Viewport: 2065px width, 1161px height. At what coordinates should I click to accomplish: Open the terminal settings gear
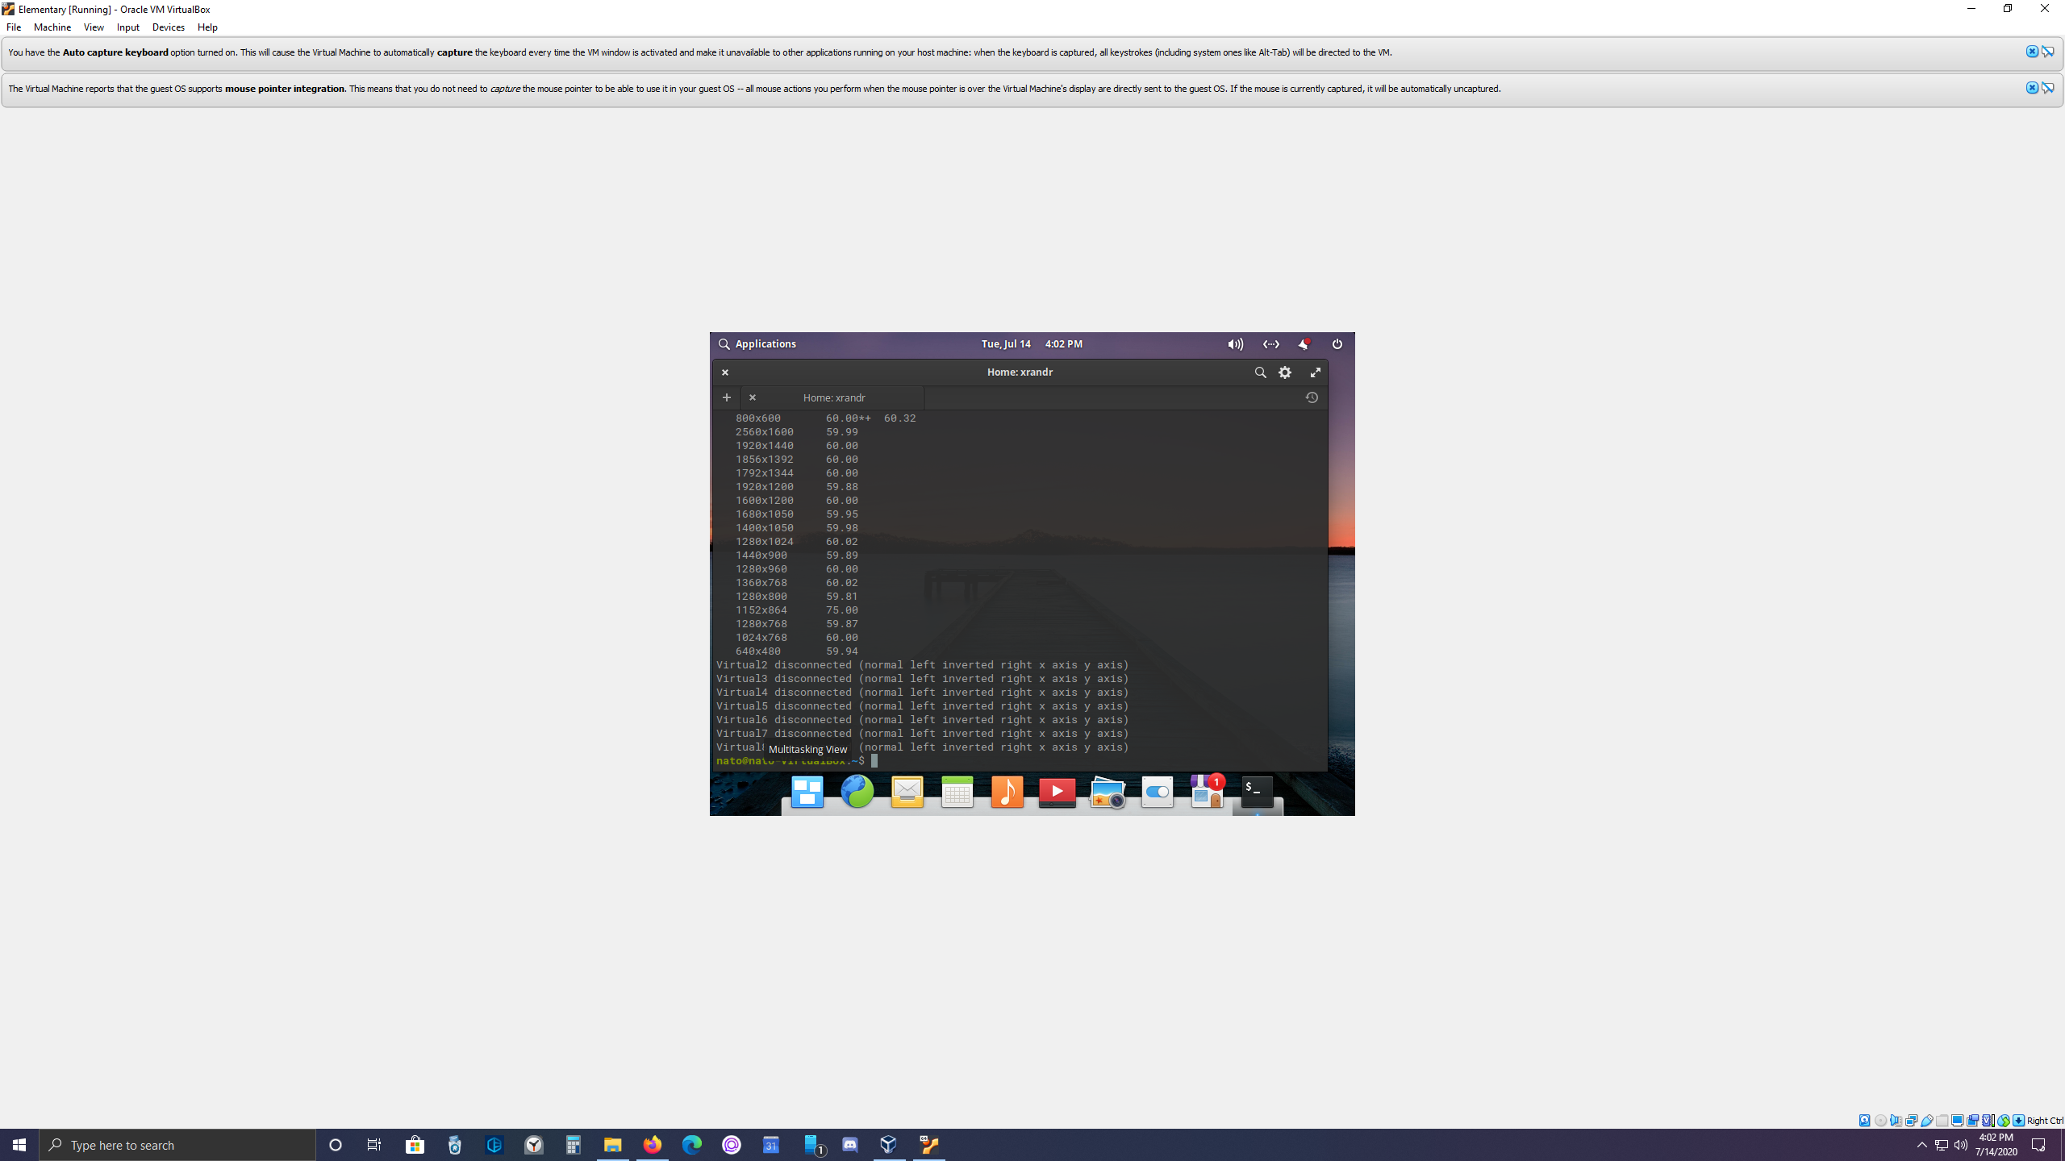[1285, 372]
